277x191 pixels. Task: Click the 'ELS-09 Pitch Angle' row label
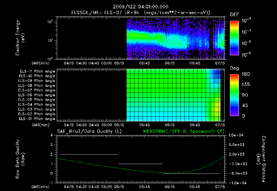click(x=37, y=81)
